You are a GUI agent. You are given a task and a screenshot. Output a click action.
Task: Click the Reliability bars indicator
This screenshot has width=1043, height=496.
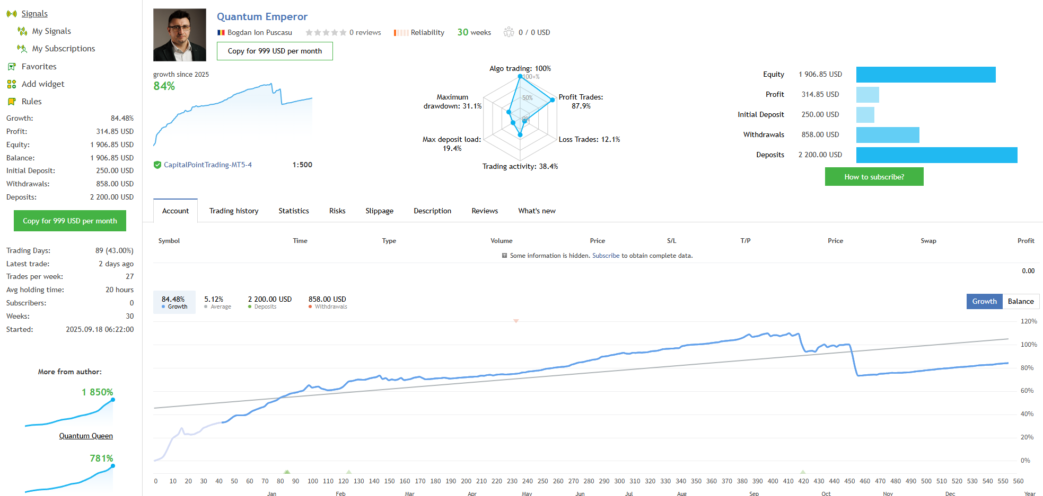coord(401,33)
